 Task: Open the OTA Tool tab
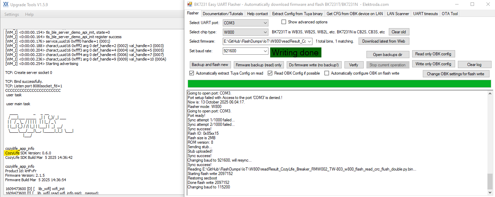(450, 14)
